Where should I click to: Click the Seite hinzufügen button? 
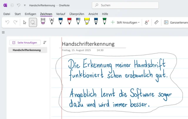point(25,42)
